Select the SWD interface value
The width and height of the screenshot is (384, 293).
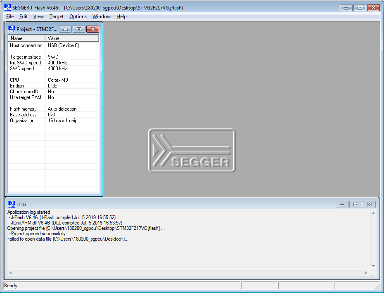pyautogui.click(x=53, y=57)
